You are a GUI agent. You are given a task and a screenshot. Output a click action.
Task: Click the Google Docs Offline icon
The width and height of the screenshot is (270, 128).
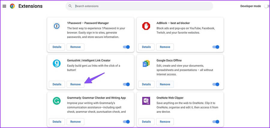tap(146, 63)
